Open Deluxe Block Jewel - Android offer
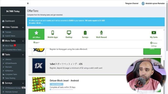The width and height of the screenshot is (168, 94). tap(64, 81)
